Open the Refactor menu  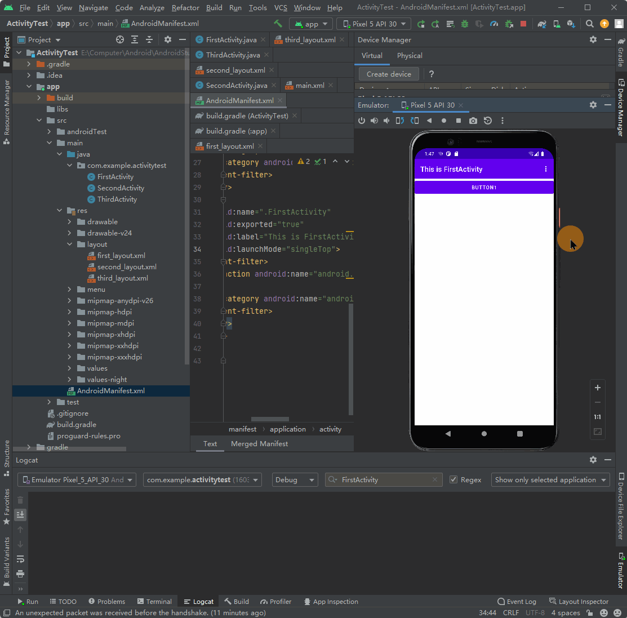185,8
